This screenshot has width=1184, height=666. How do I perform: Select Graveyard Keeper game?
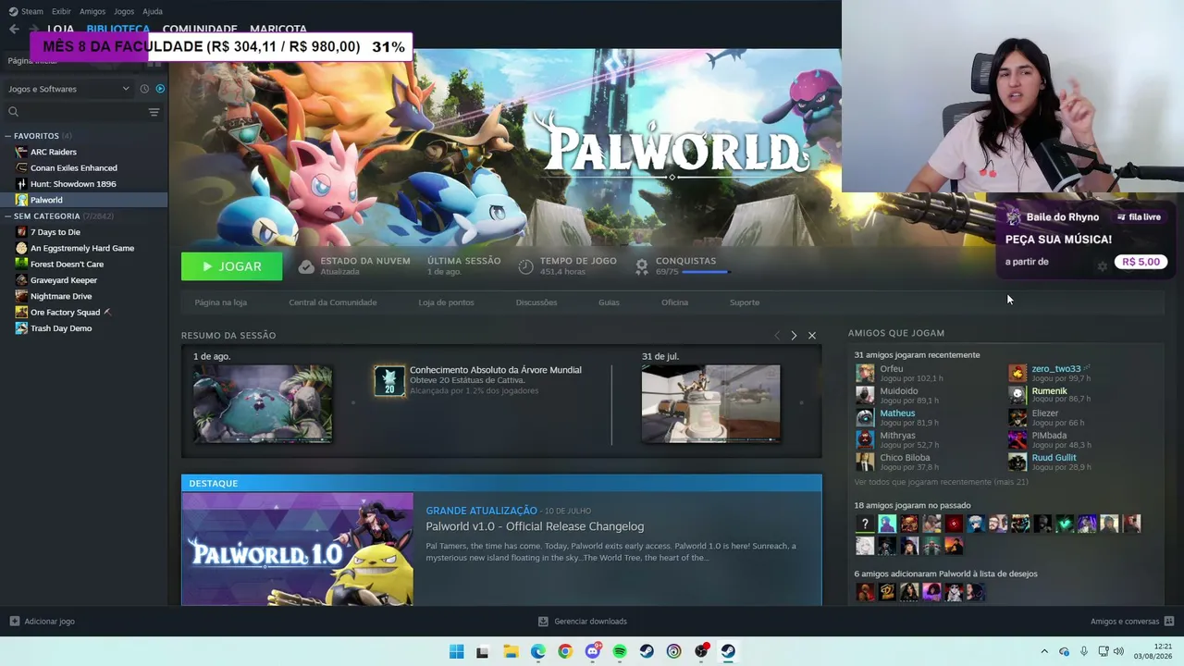click(x=64, y=280)
